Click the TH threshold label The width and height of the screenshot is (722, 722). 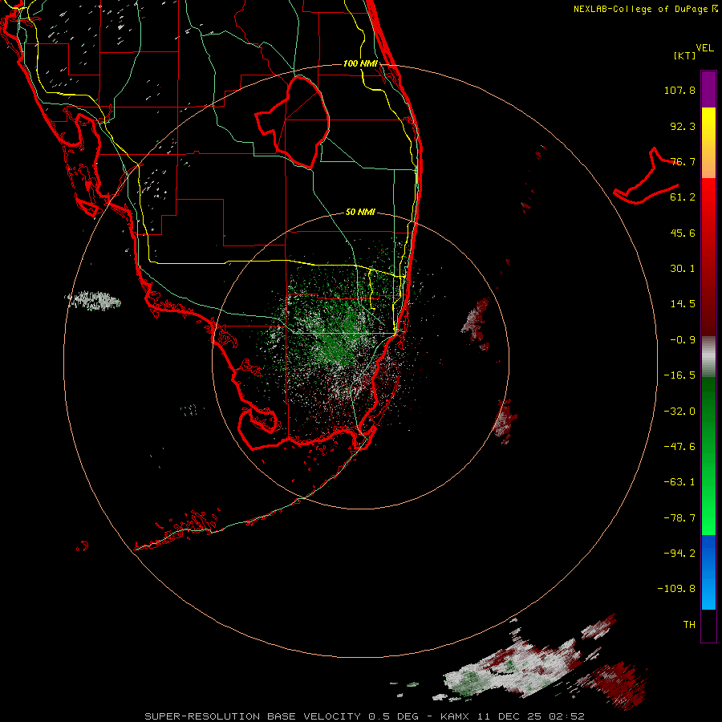coord(689,625)
